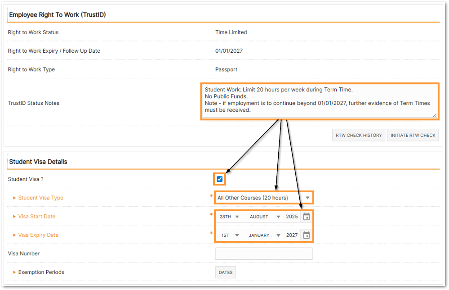Open the Visa Start Date day dropdown

pyautogui.click(x=229, y=217)
